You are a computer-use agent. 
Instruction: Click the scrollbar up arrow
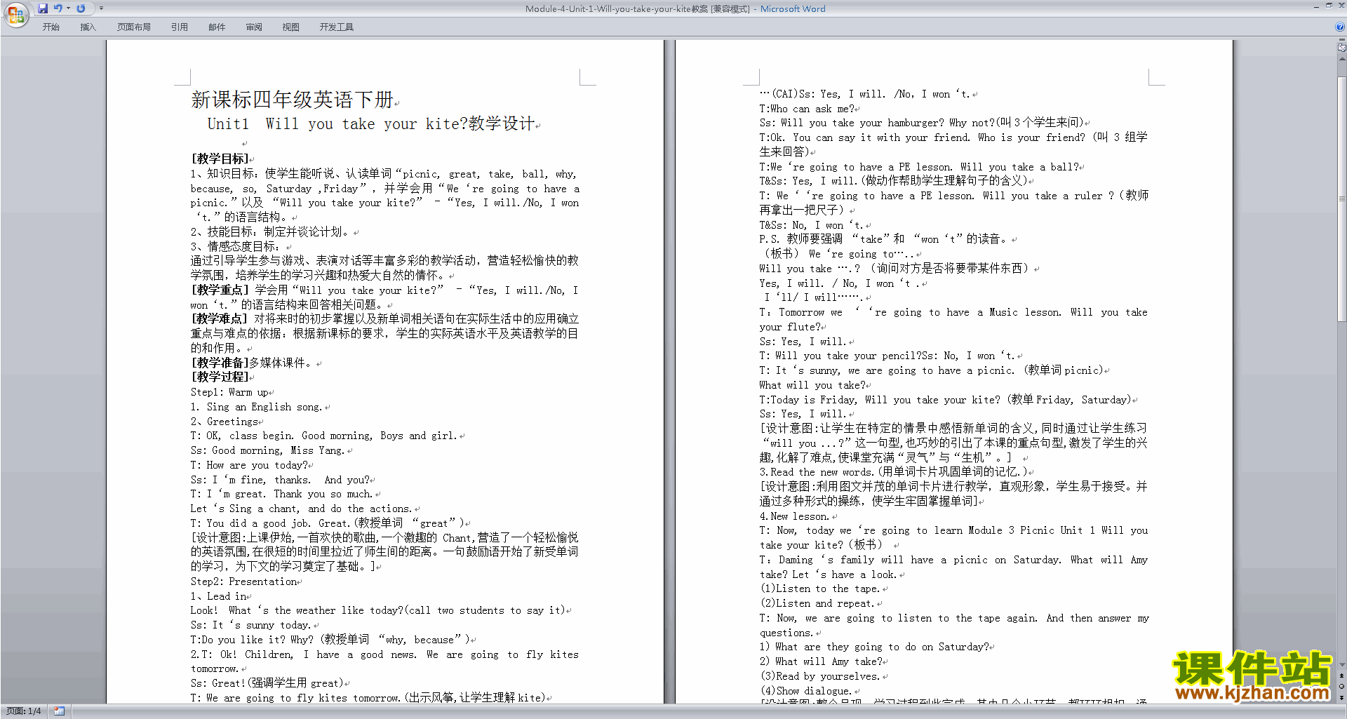coord(1341,59)
